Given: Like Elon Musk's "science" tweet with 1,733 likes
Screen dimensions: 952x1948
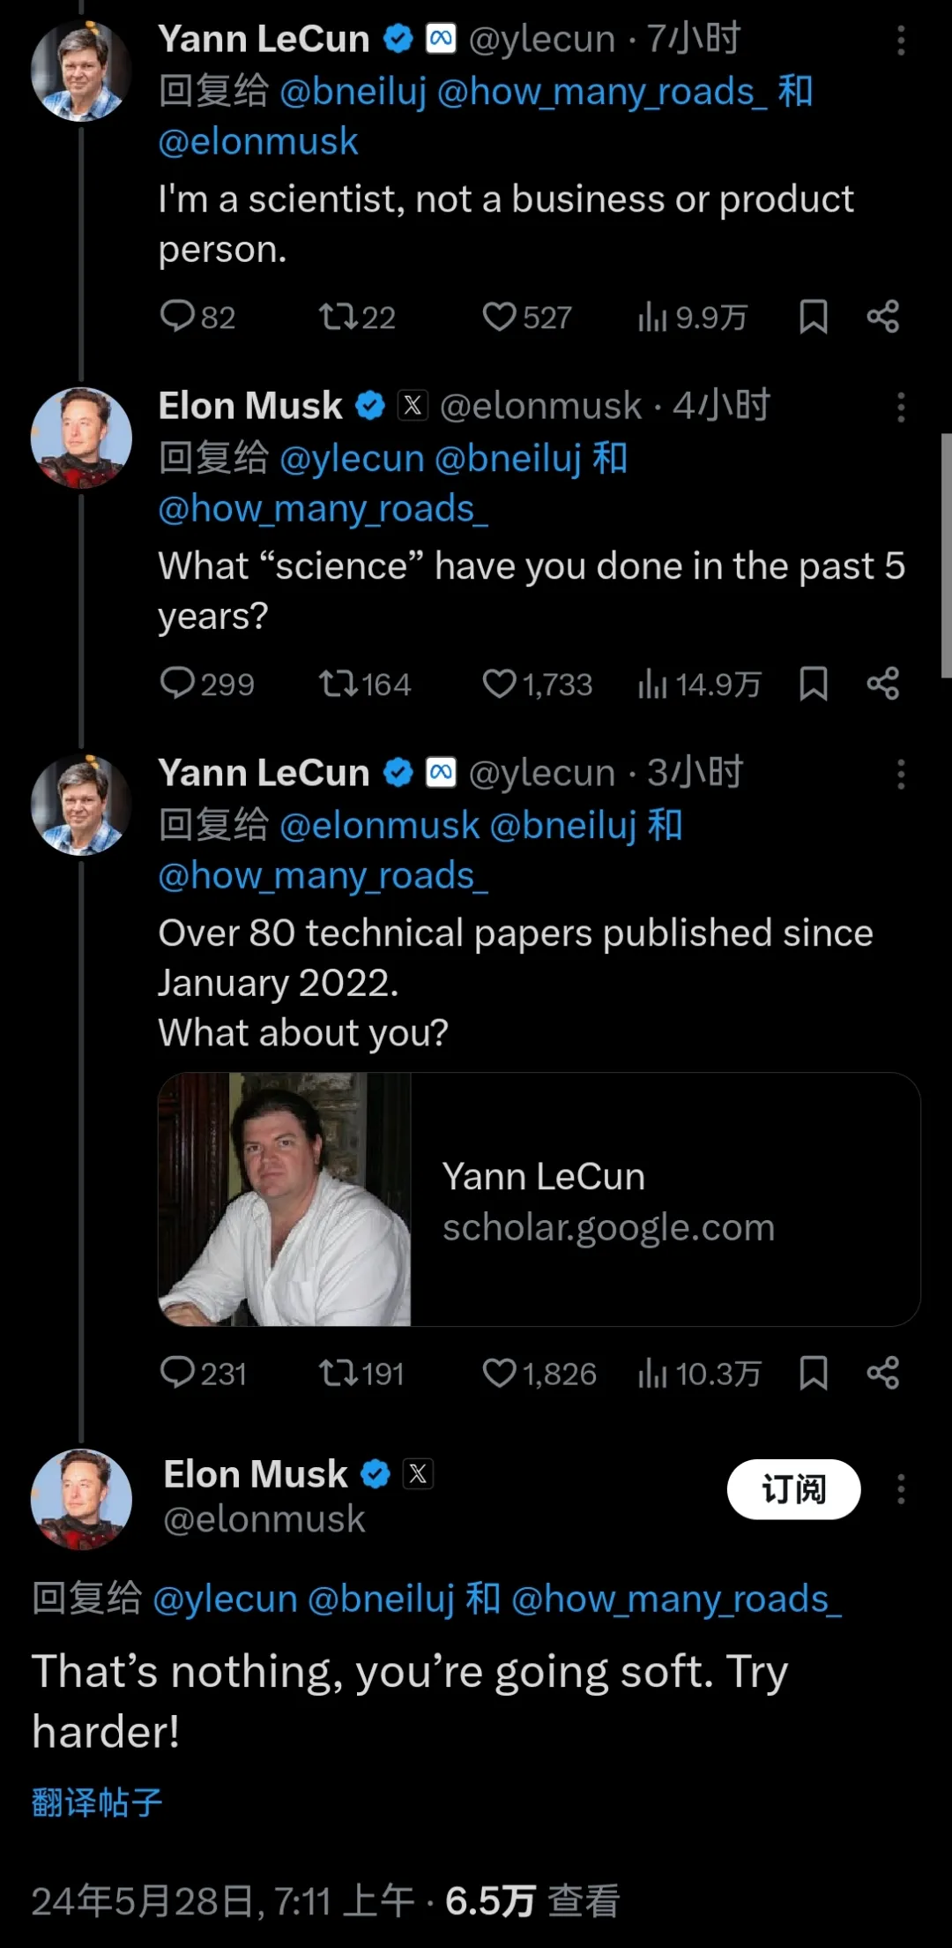Looking at the screenshot, I should 538,684.
